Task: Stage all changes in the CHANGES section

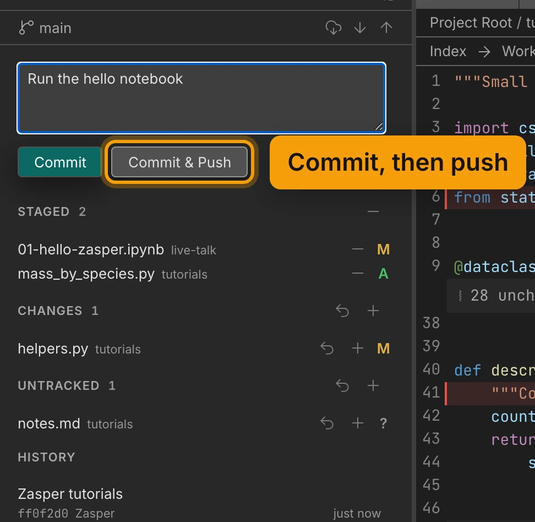Action: 373,311
